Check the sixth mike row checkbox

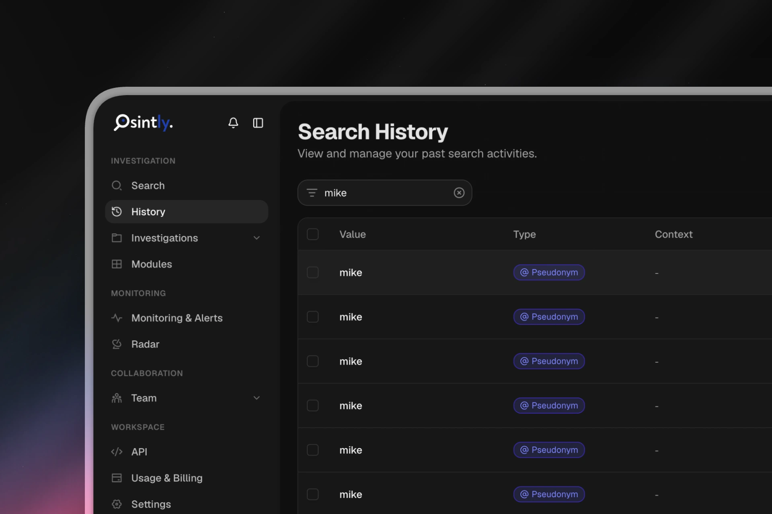coord(313,494)
